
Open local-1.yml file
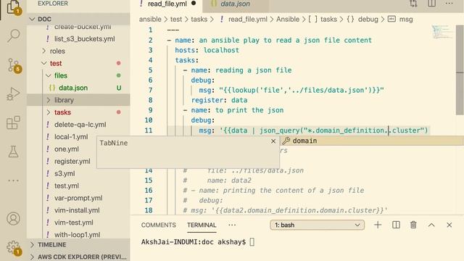click(71, 137)
